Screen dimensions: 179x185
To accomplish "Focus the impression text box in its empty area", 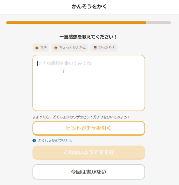I will pyautogui.click(x=89, y=90).
